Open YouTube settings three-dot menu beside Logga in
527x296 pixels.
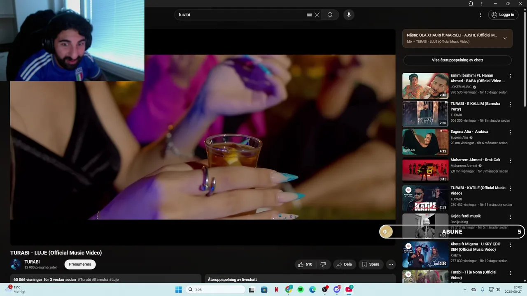480,15
